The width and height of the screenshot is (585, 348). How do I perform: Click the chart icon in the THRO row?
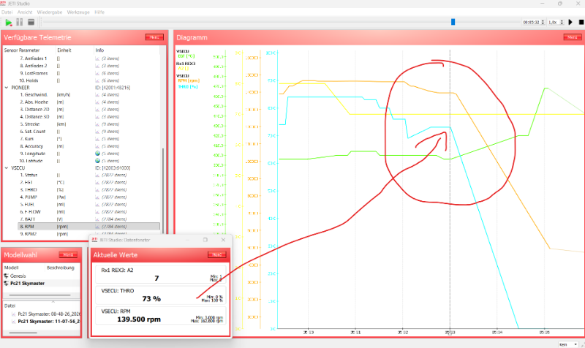pos(97,190)
